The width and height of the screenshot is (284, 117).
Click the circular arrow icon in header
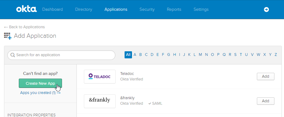pos(266,10)
